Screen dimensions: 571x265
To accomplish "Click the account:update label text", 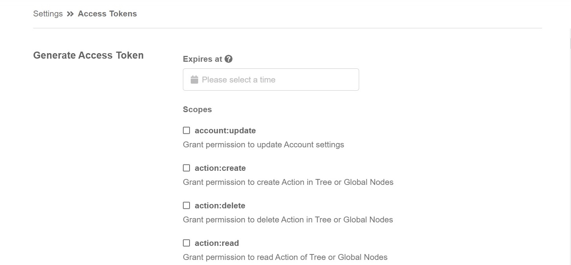I will [225, 131].
